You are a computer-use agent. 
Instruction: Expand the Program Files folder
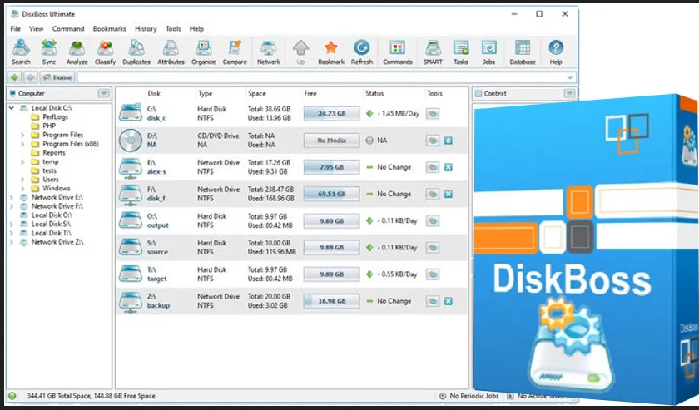[22, 135]
